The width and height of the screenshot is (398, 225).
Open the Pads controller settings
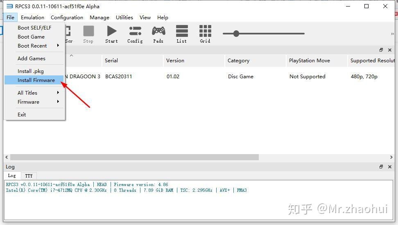[x=158, y=34]
